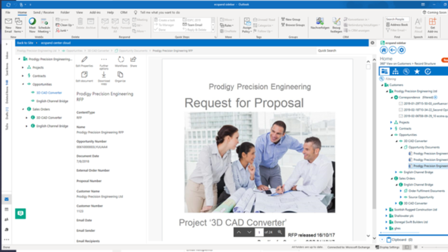Click the Opportunities breadcrumb link
The image size is (448, 252).
74,50
